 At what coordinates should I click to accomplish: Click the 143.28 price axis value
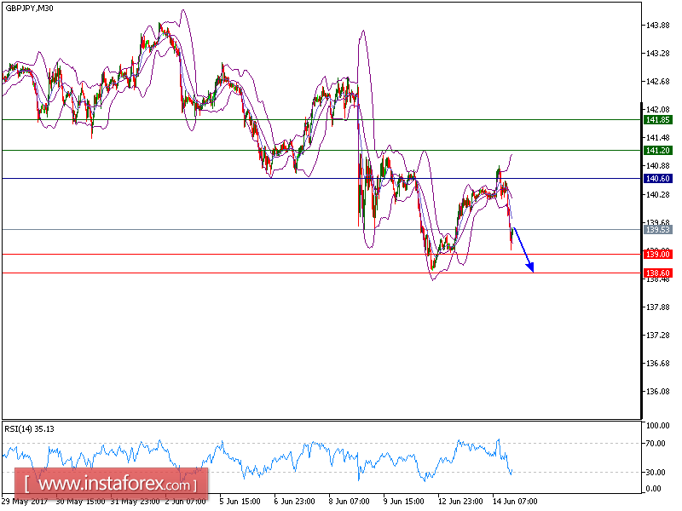(x=657, y=54)
